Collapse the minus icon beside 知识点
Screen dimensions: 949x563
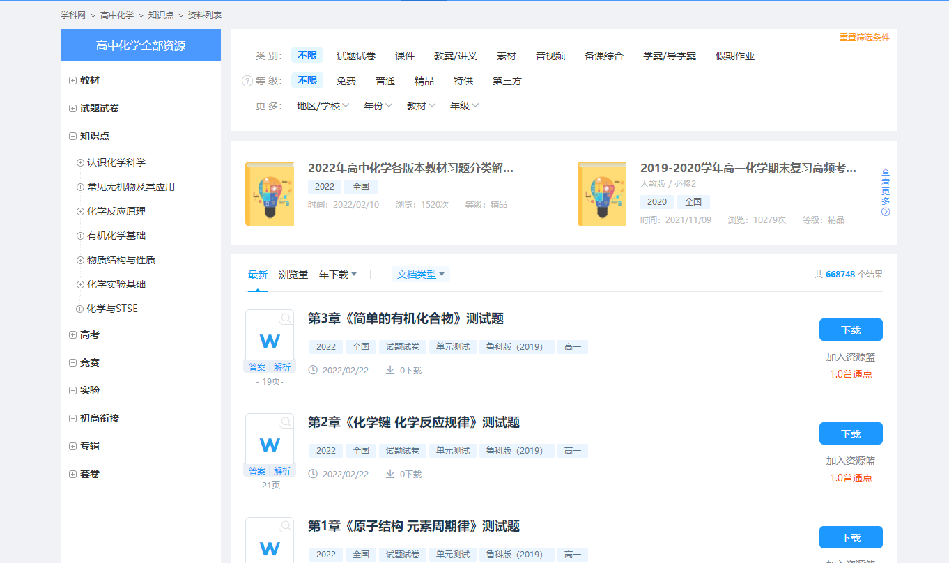(x=73, y=137)
